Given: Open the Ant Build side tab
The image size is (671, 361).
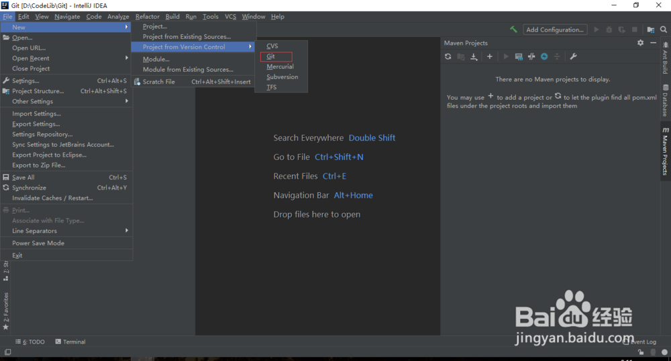Looking at the screenshot, I should (x=665, y=57).
